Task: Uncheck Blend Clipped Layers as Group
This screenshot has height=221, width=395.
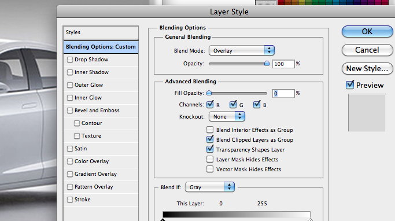Action: (210, 139)
